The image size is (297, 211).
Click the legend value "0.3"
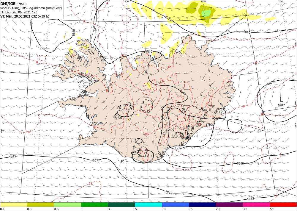tap(29, 209)
